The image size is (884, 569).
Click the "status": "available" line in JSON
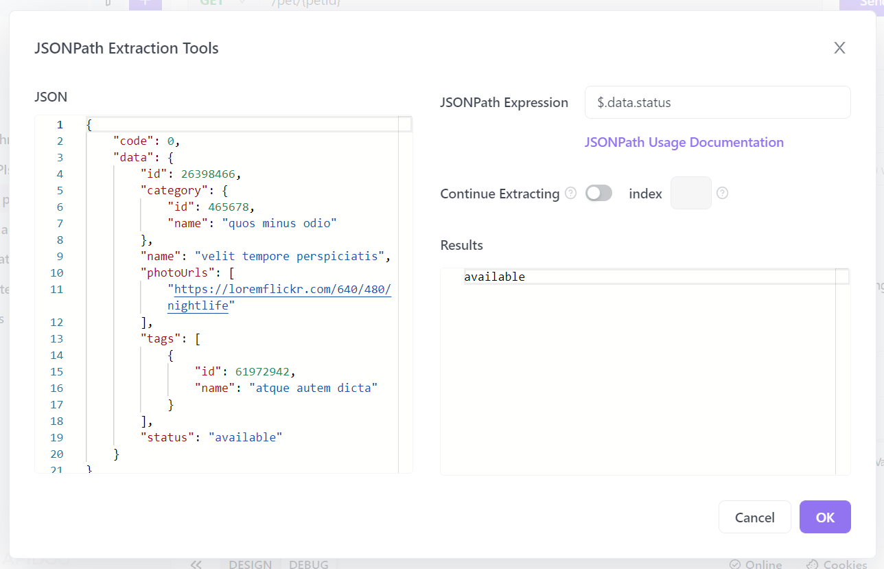(211, 437)
